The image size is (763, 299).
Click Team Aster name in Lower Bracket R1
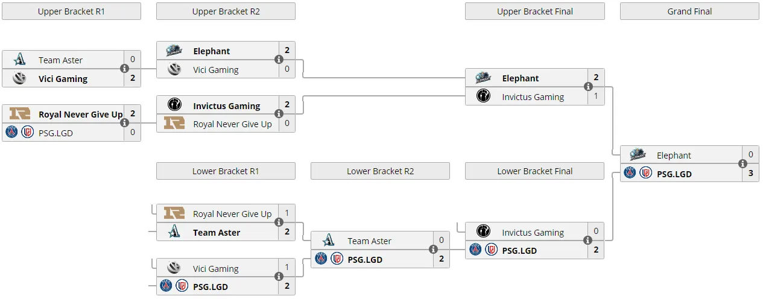[x=217, y=232]
